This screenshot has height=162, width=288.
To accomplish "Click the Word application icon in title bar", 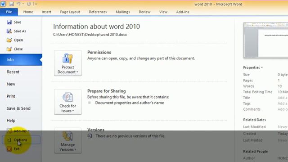I will (3, 4).
